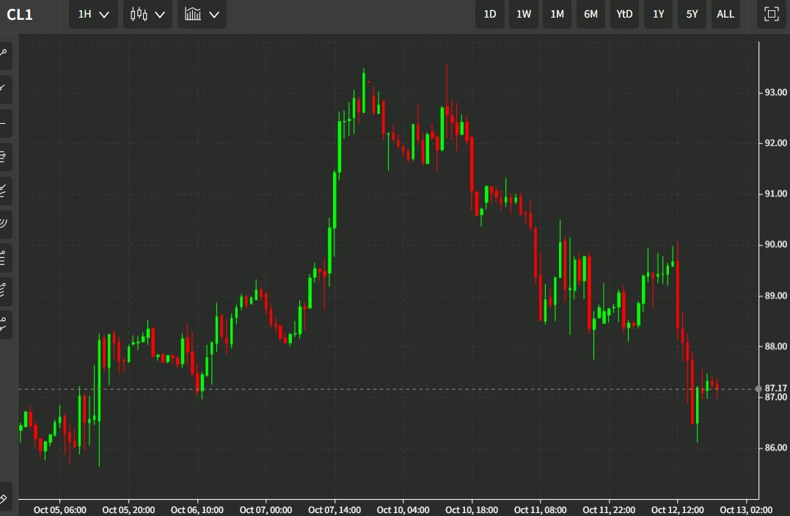Click the 93.00 price axis label

click(775, 92)
